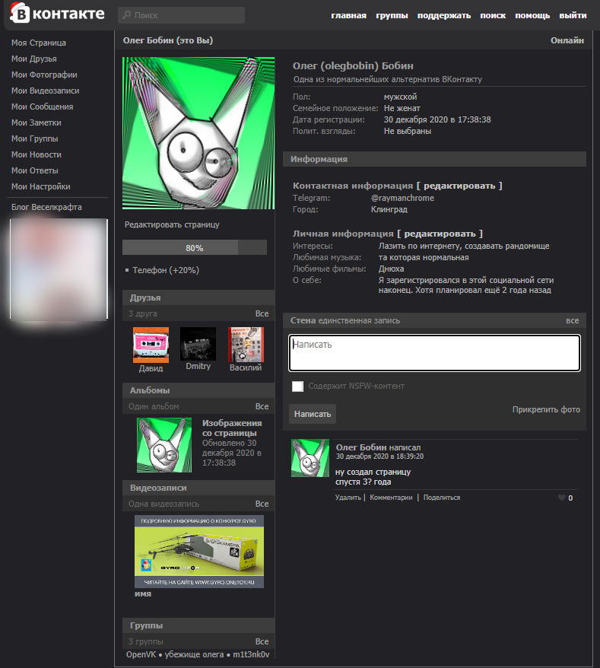
Task: Open friend Давид's avatar
Action: tap(151, 345)
